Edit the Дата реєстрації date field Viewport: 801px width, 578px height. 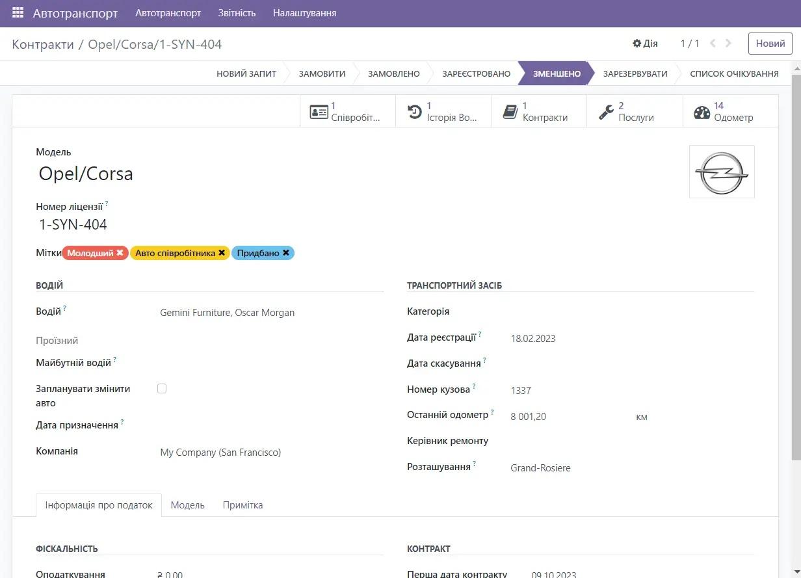tap(632, 338)
